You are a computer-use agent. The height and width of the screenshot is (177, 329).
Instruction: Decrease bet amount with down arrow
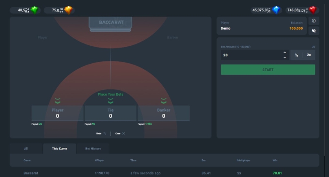(285, 57)
